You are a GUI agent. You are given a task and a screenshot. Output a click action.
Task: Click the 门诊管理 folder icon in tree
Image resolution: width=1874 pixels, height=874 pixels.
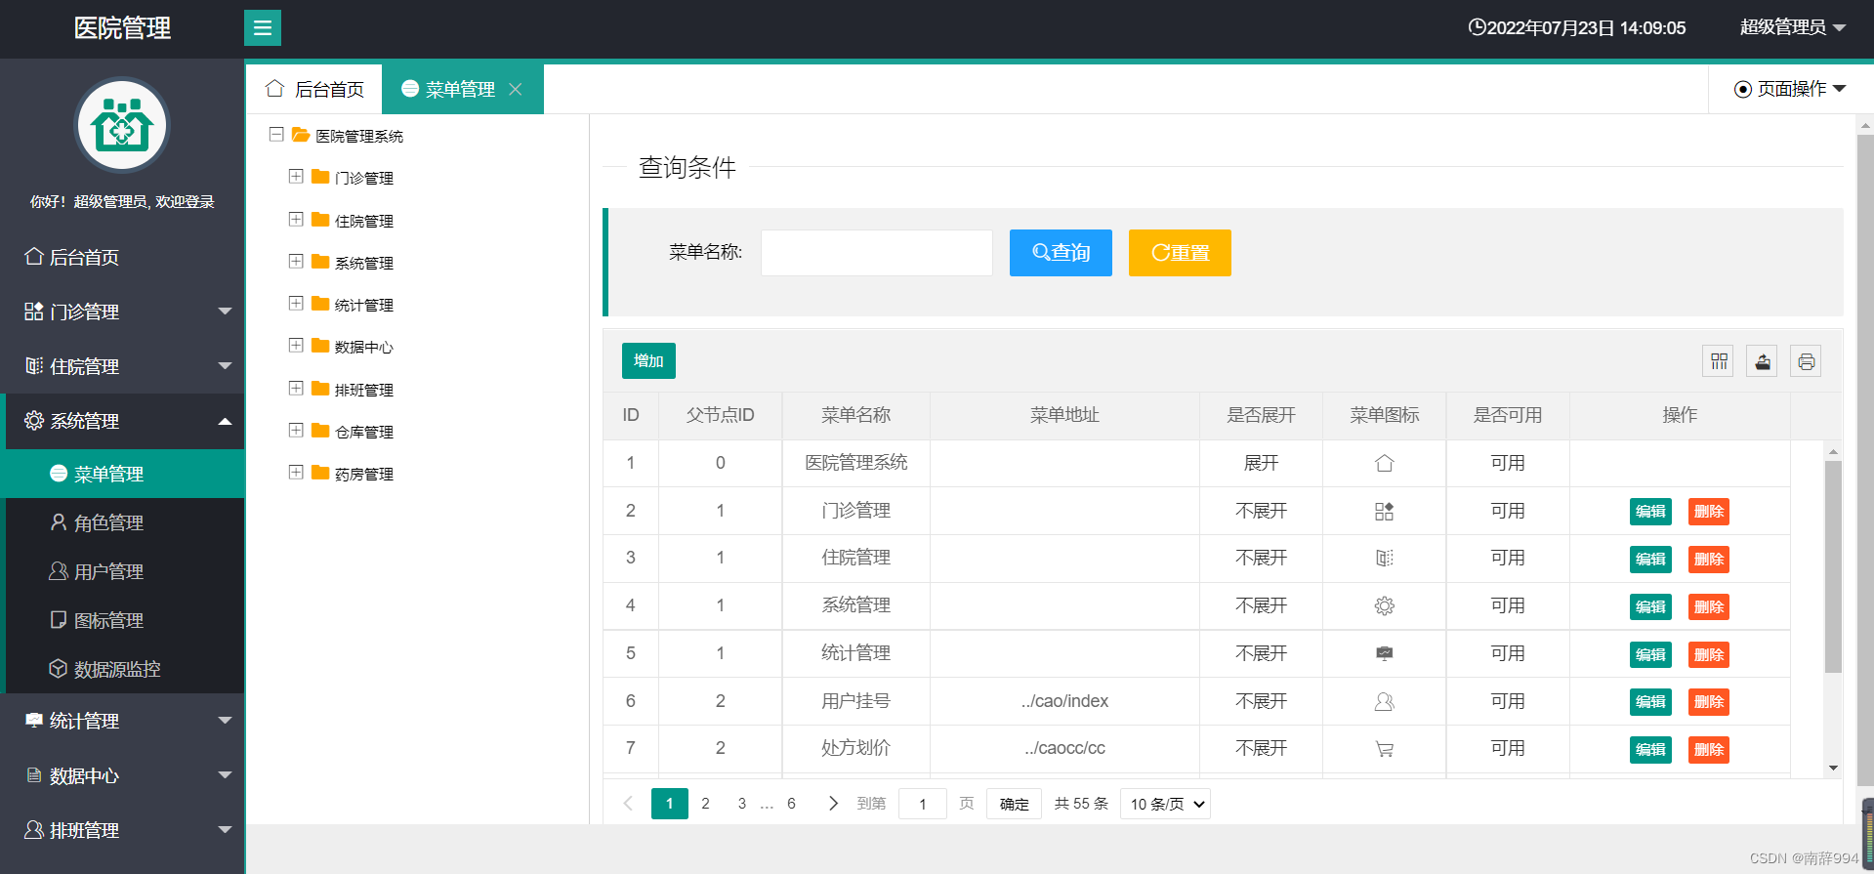(x=320, y=177)
